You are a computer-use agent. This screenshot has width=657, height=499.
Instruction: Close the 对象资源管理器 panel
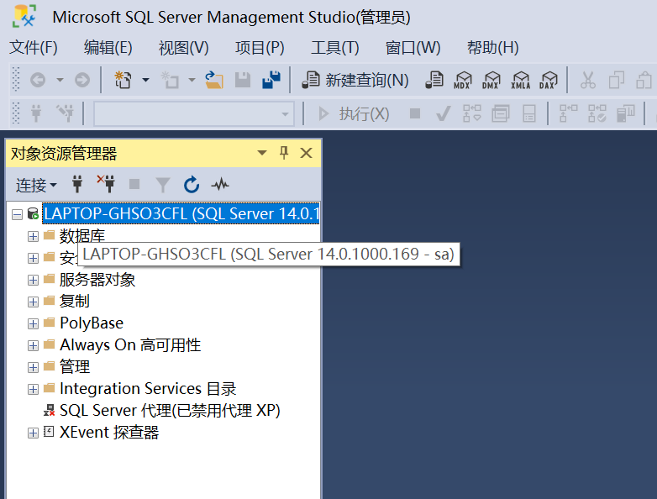307,153
